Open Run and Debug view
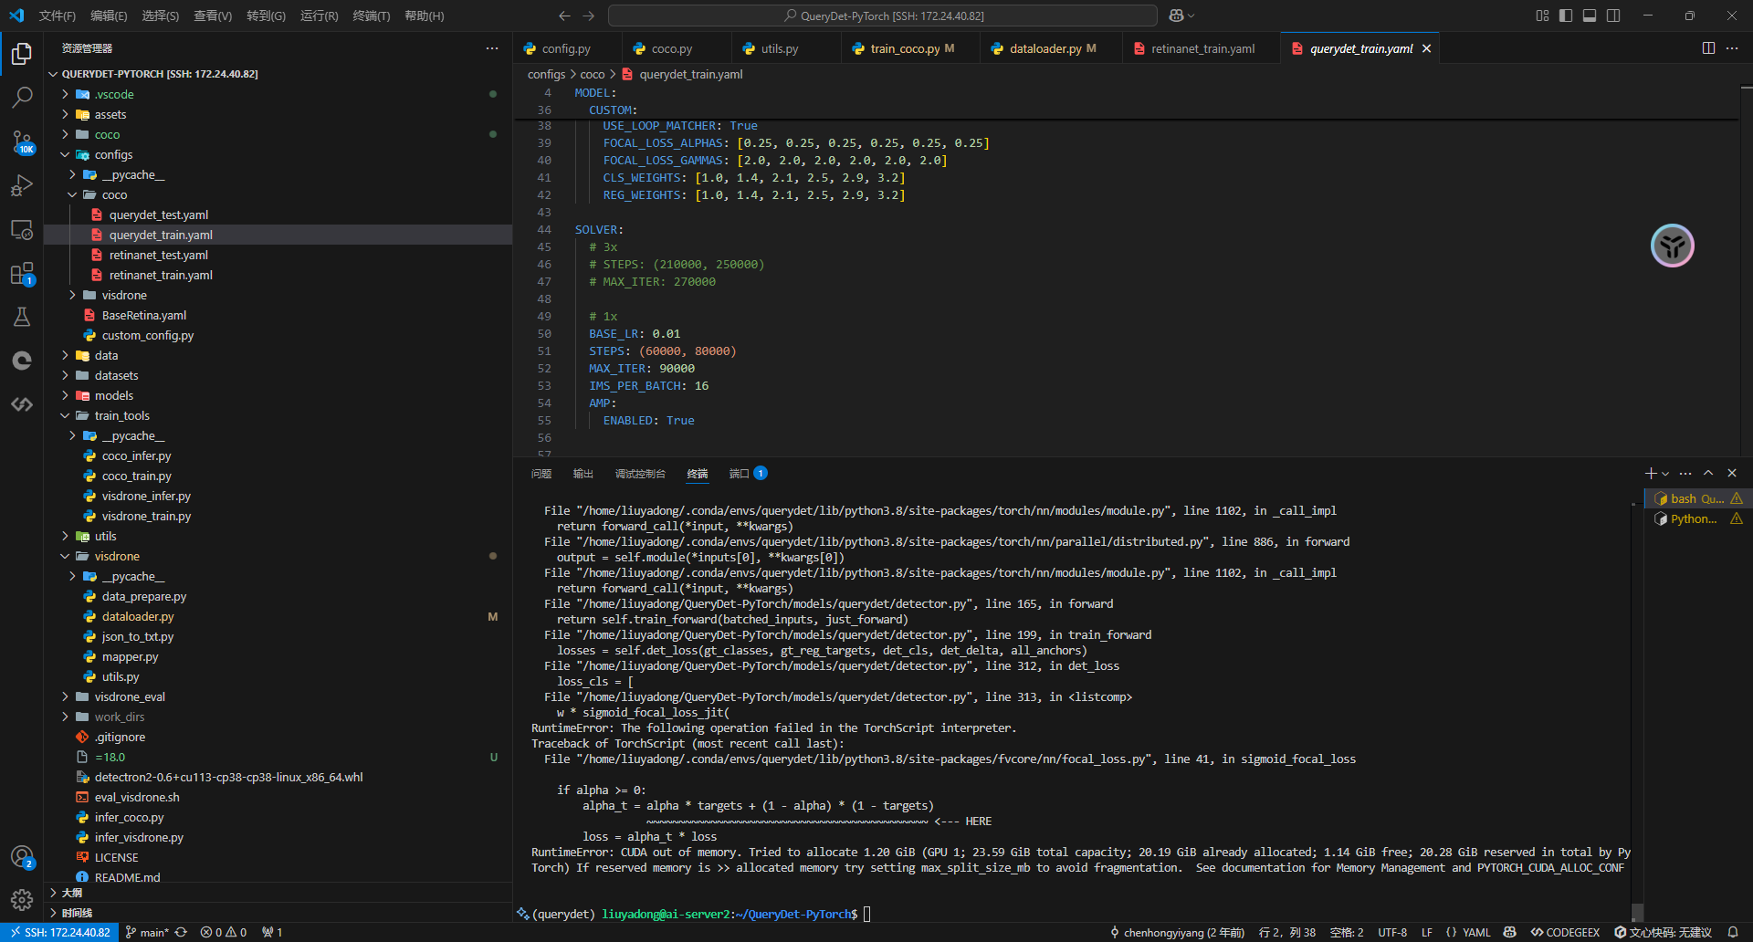The image size is (1753, 942). pos(22,185)
